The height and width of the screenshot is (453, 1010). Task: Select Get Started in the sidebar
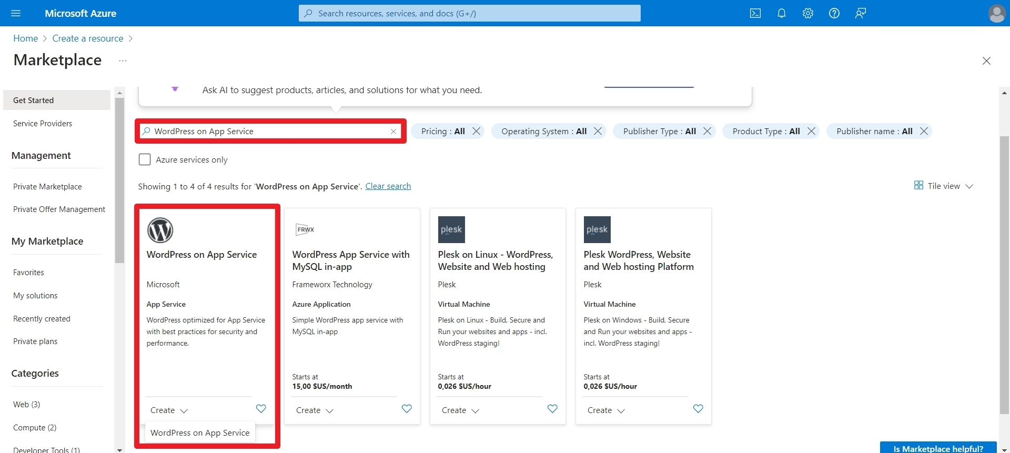tap(57, 100)
